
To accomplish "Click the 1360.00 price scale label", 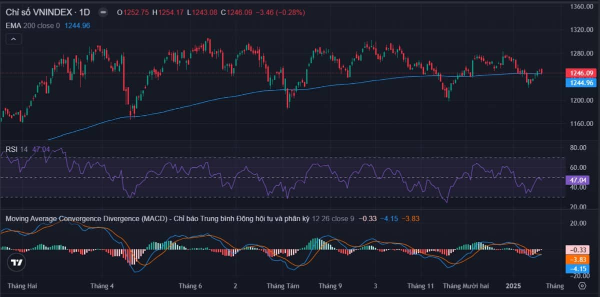I will click(581, 6).
